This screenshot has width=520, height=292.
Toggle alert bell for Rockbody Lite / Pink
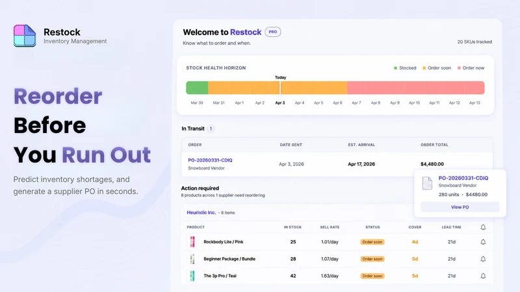coord(483,242)
